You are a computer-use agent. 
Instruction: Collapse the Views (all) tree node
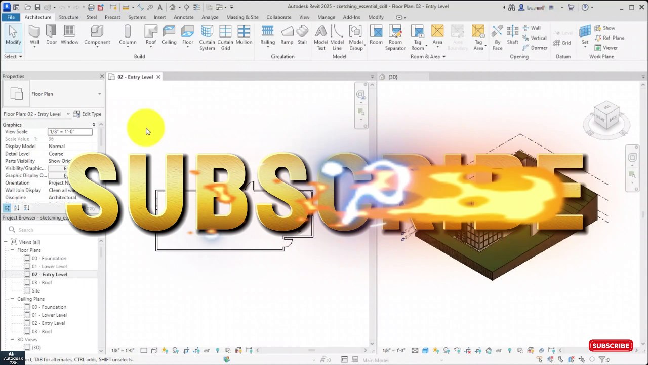[6, 242]
